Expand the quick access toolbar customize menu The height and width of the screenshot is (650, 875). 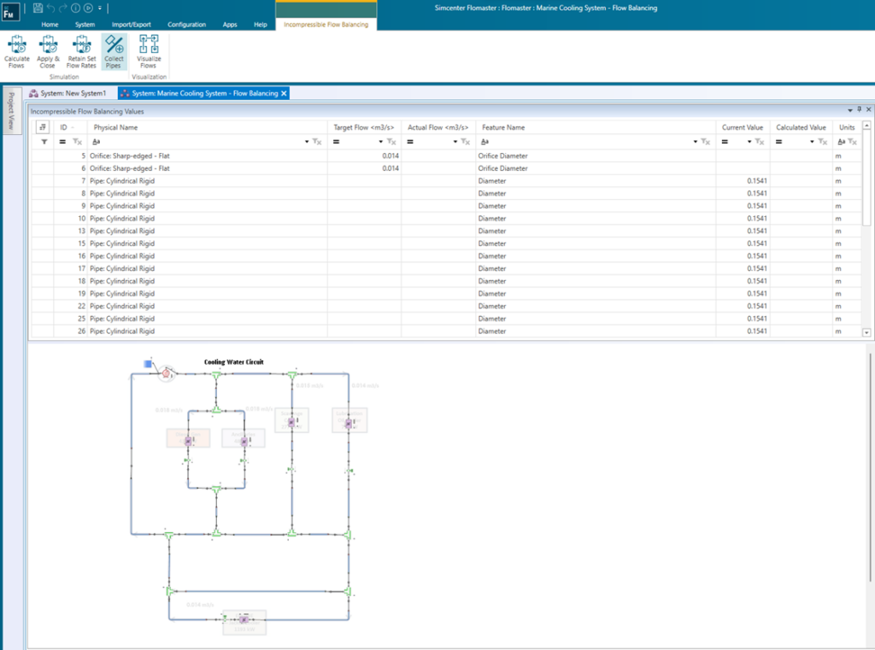click(99, 8)
